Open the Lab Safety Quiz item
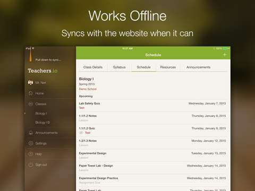The height and width of the screenshot is (191, 255). tap(152, 106)
